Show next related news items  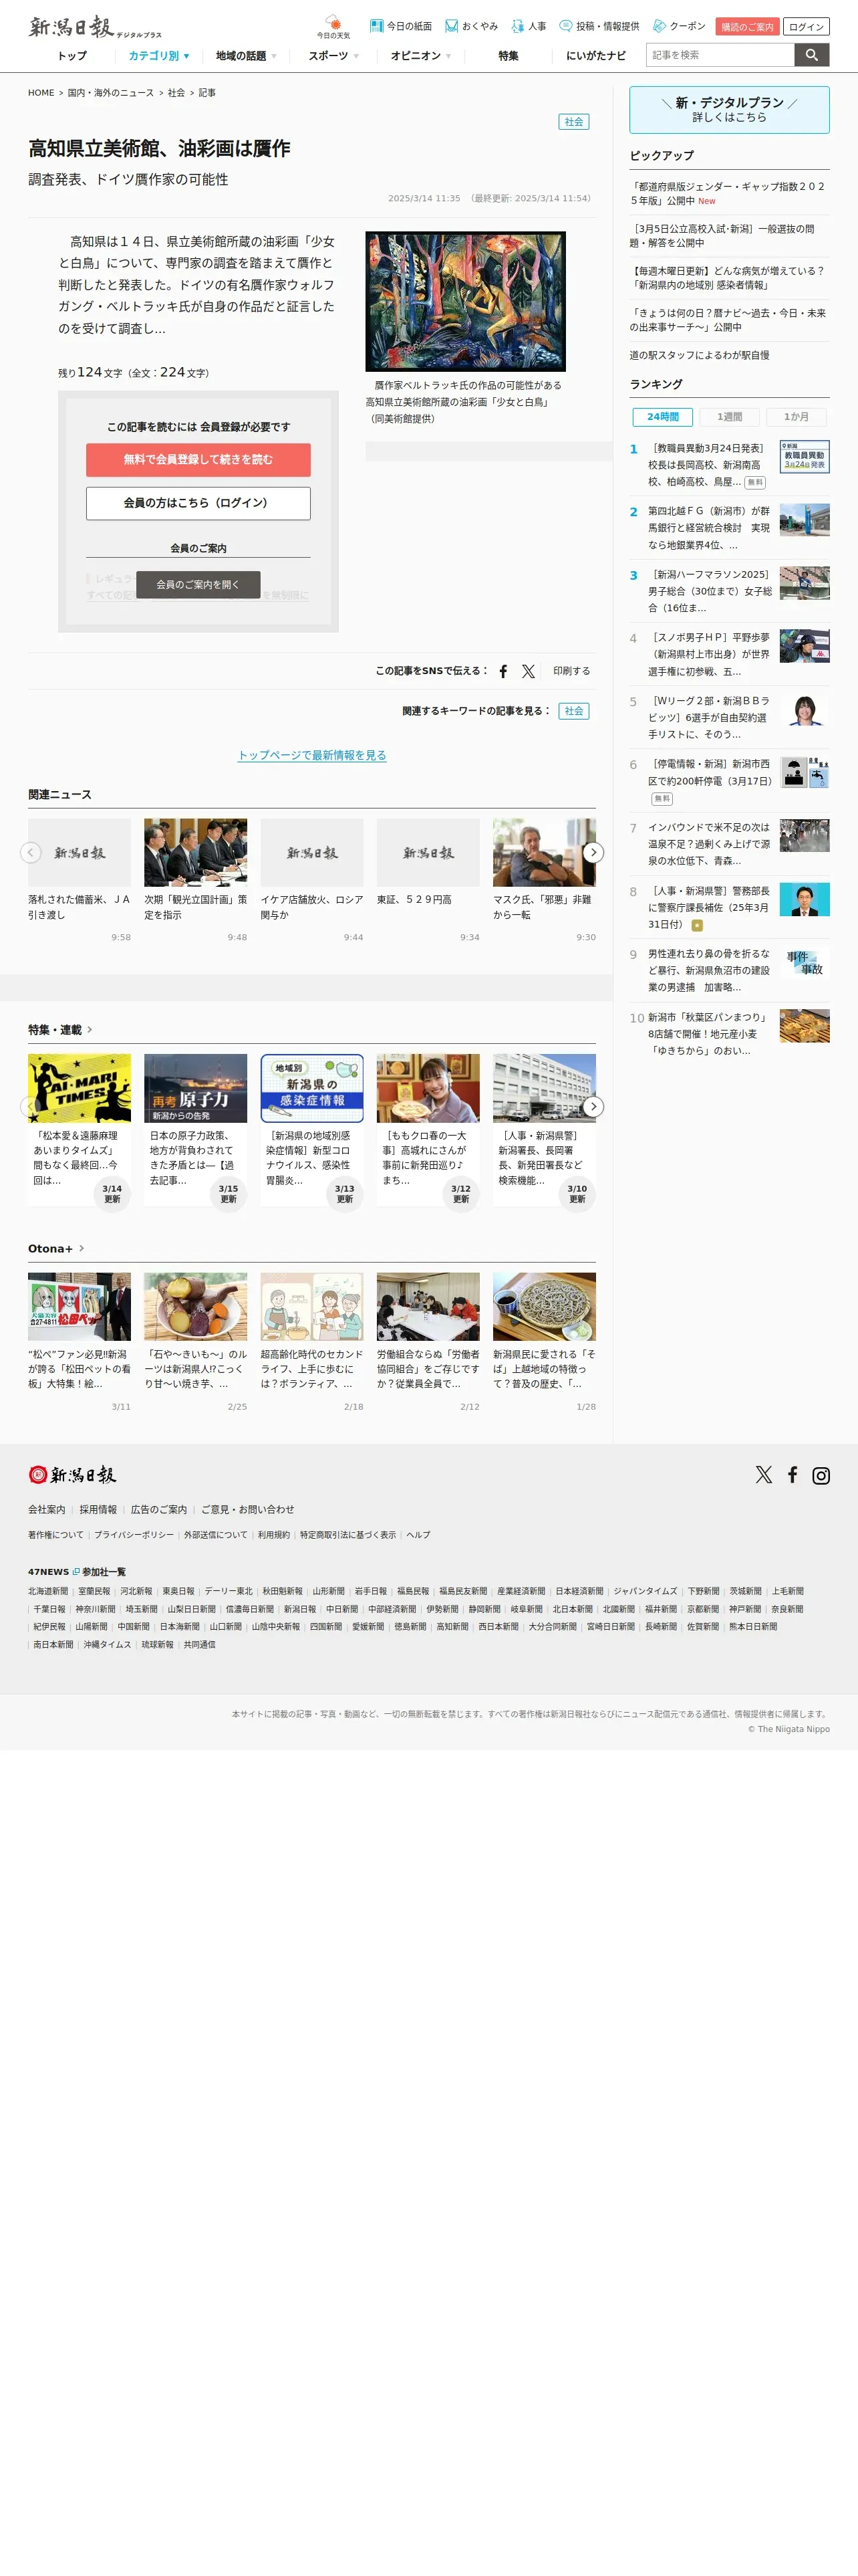coord(593,852)
